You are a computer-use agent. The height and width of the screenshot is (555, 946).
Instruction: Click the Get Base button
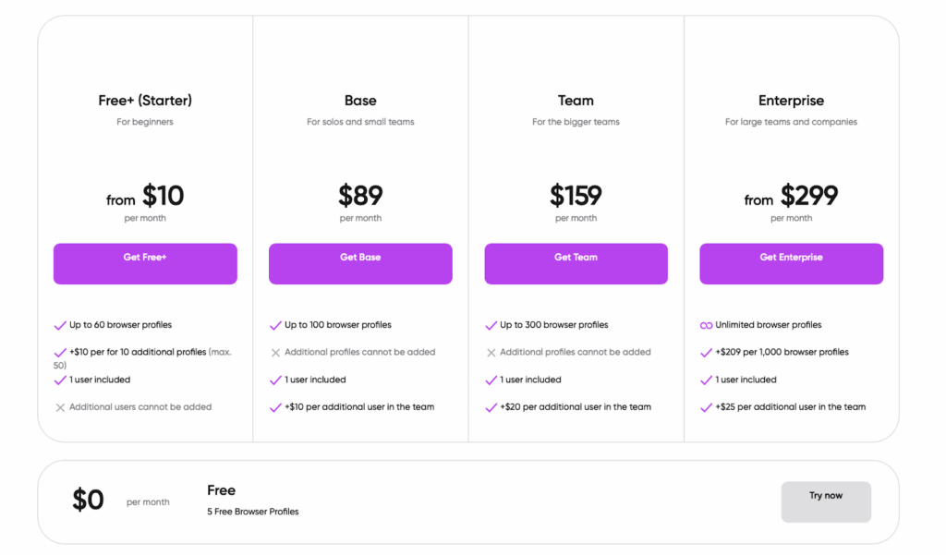360,263
